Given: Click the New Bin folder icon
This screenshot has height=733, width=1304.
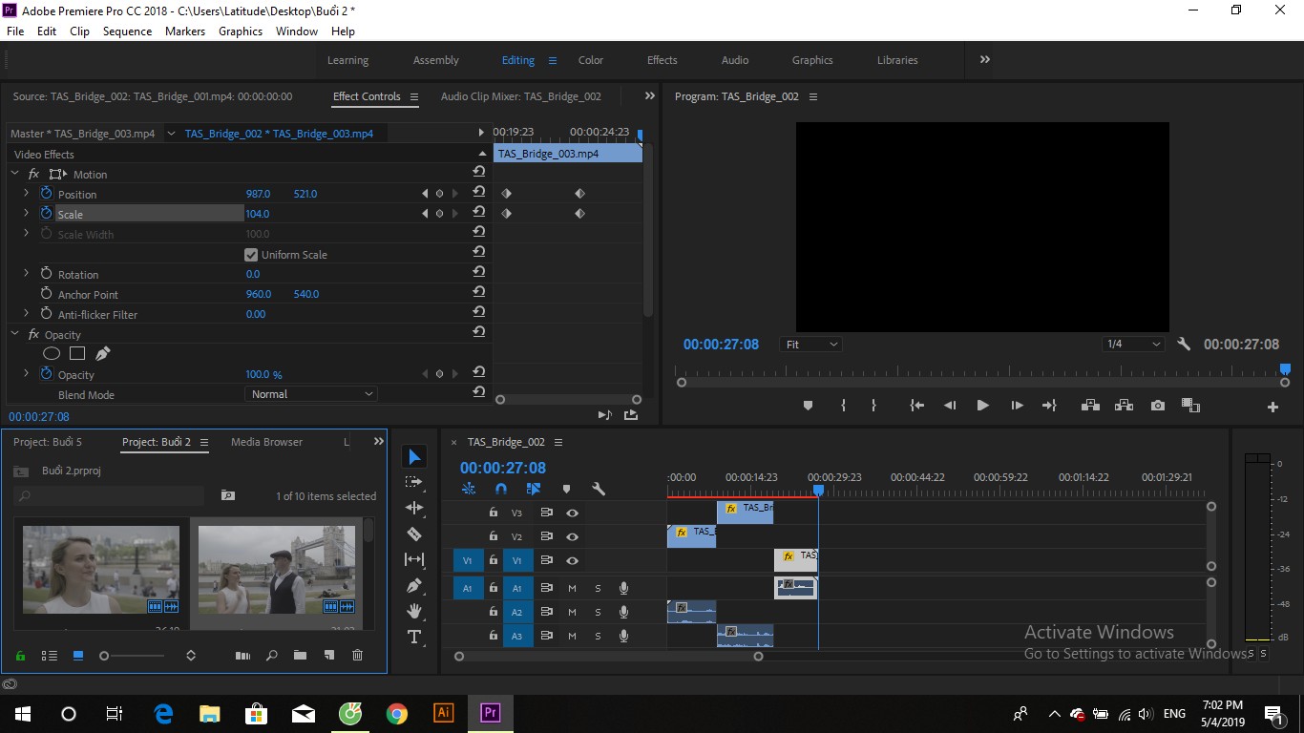Looking at the screenshot, I should (300, 656).
